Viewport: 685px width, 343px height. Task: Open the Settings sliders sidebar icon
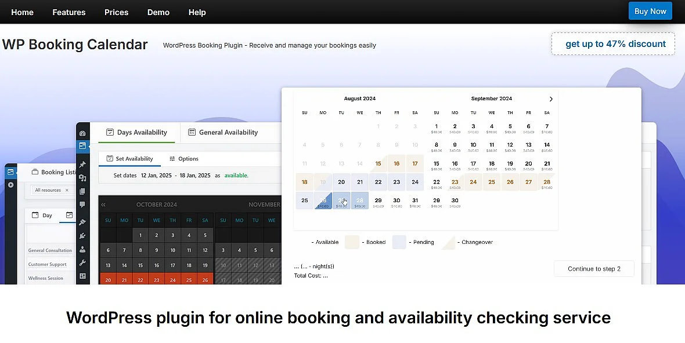coord(82,276)
